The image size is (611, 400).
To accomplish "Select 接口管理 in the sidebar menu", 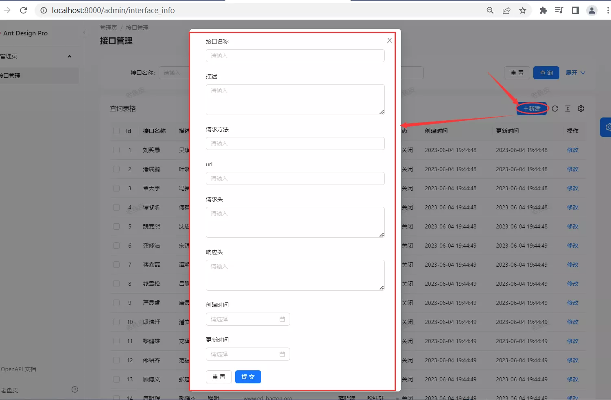I will 39,76.
